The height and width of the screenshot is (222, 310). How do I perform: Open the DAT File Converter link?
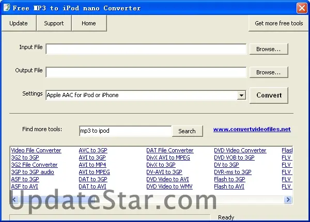170,150
